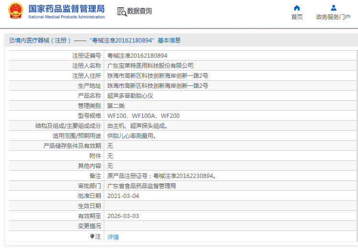Click the 注册人住所 address value
This screenshot has width=358, height=250.
158,76
